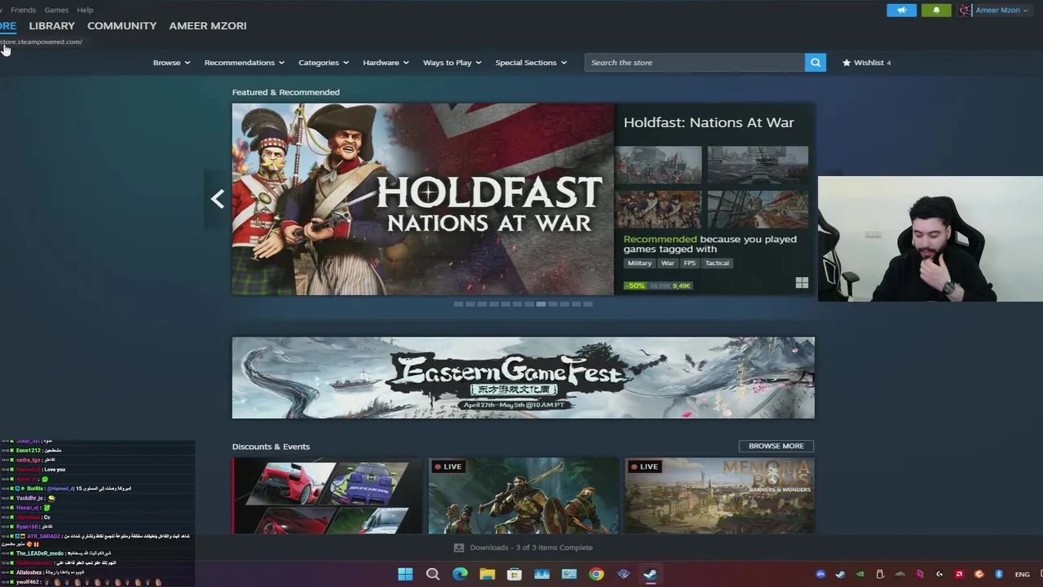Click Ameer Mzori profile avatar image
The image size is (1043, 587).
tap(966, 11)
